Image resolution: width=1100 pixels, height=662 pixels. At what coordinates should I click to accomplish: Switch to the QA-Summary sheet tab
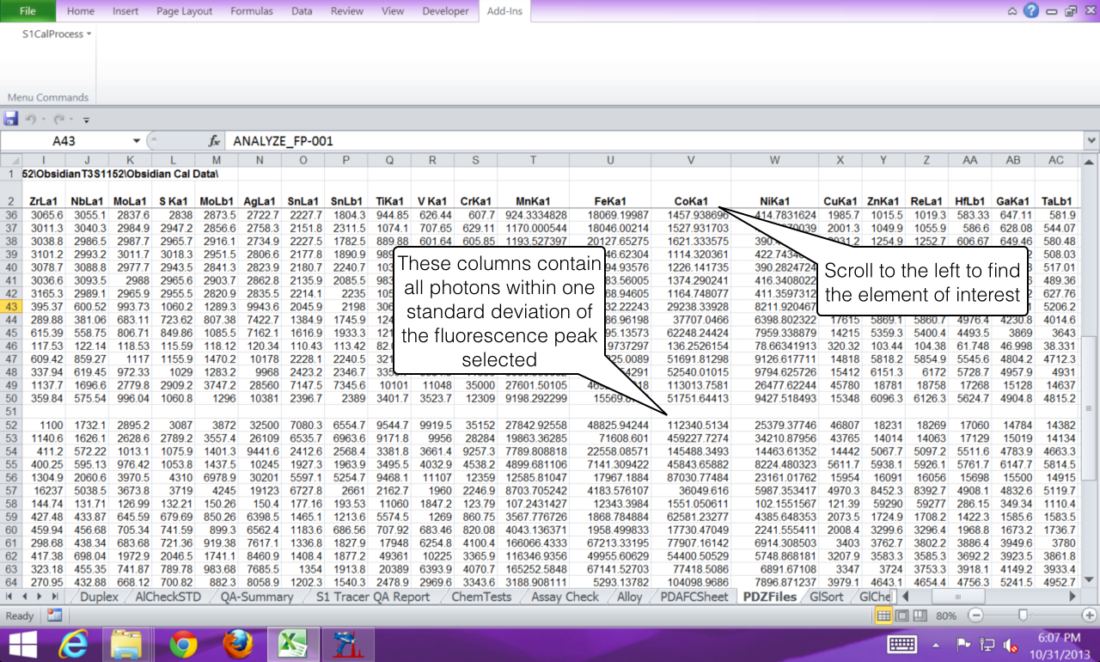pyautogui.click(x=256, y=597)
